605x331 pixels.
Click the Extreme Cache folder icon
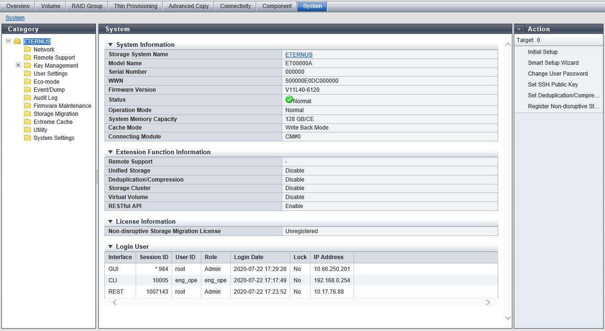27,122
